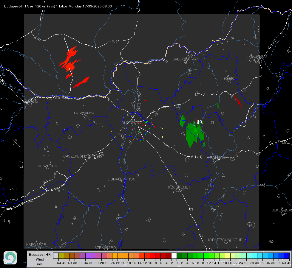Select the VESZPRÉM city label

click(48, 166)
